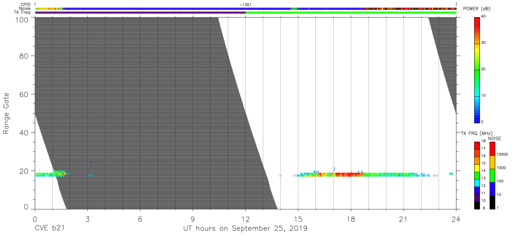
Task: Click hour 6 tick on the x-axis
Action: click(140, 219)
